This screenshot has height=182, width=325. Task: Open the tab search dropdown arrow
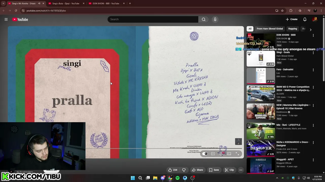click(3, 4)
